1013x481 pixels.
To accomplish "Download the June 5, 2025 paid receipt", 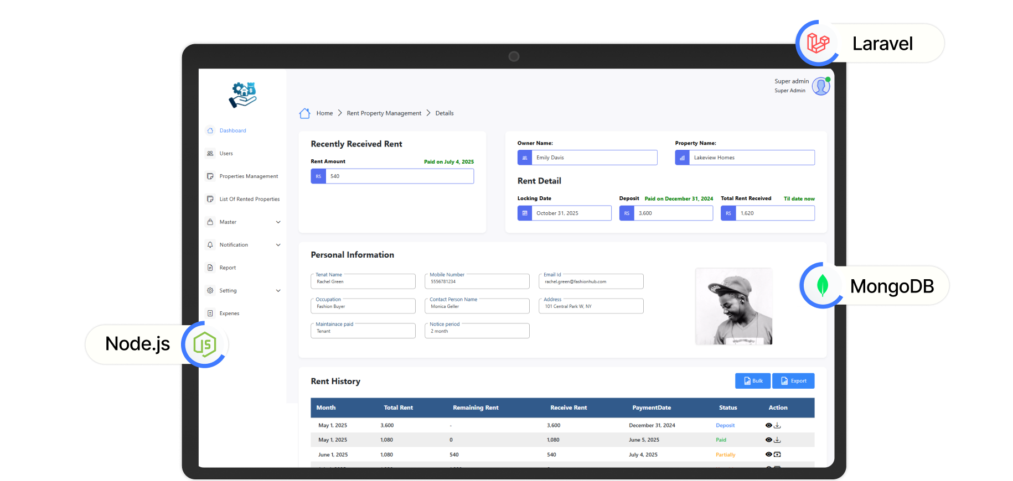I will tap(777, 440).
